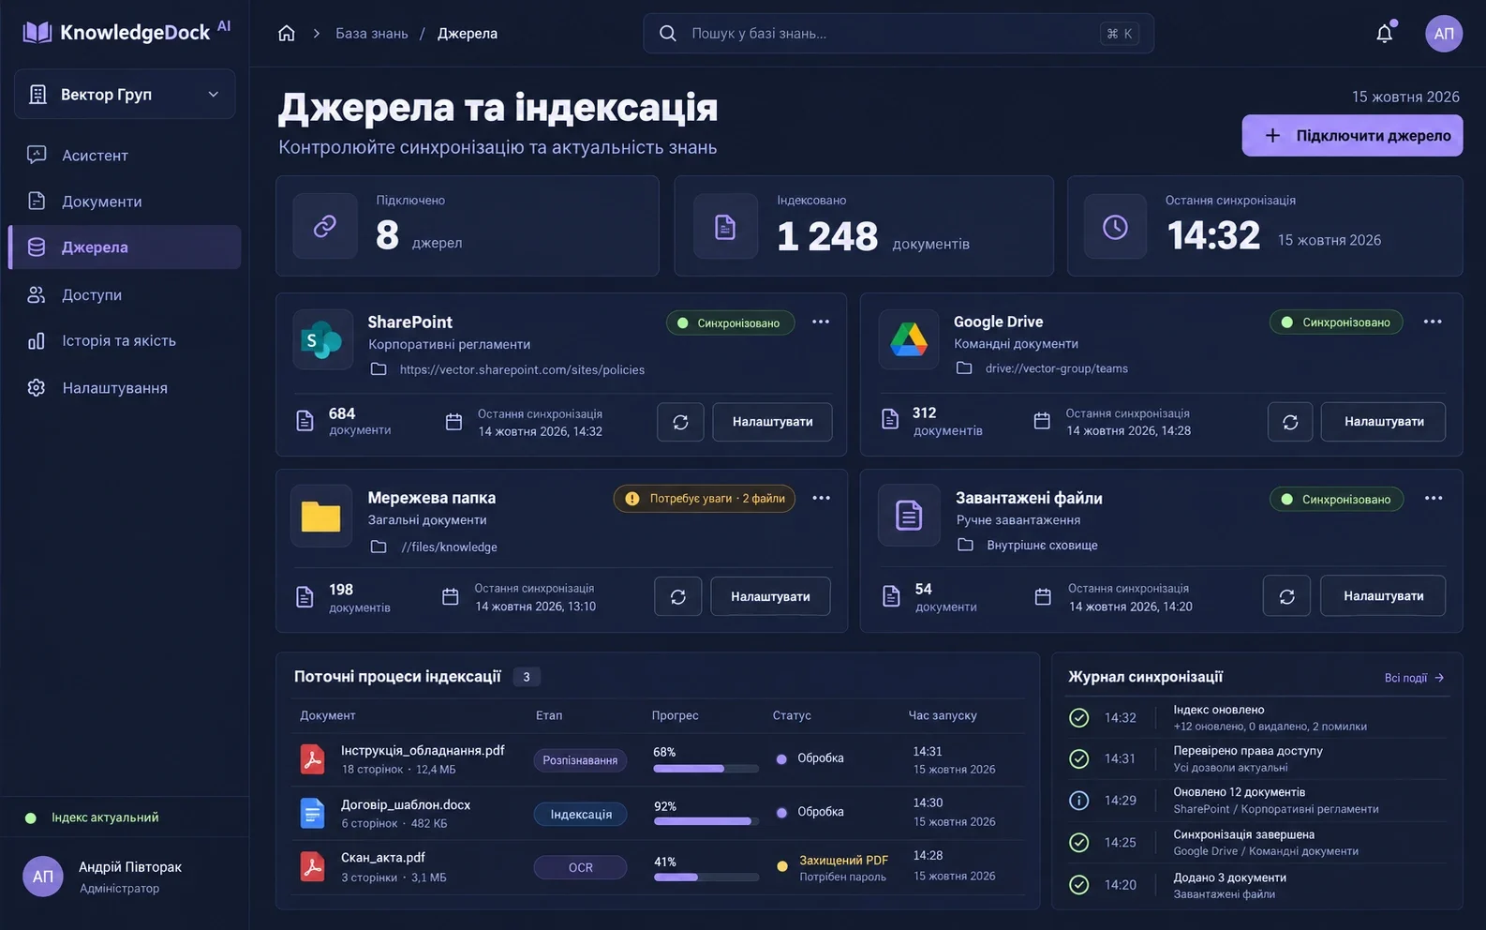Click Індекс актуальний status in sidebar
1486x930 pixels.
[x=92, y=817]
